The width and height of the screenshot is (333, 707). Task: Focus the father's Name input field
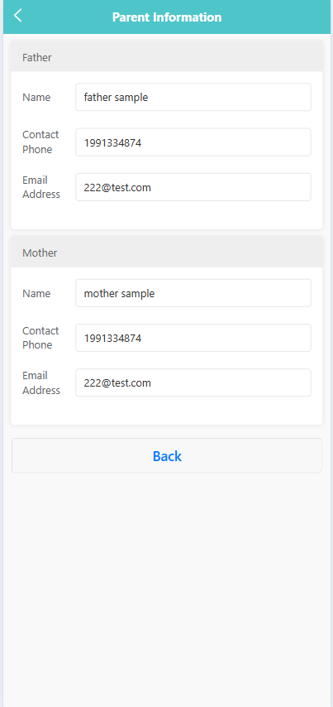pyautogui.click(x=193, y=97)
